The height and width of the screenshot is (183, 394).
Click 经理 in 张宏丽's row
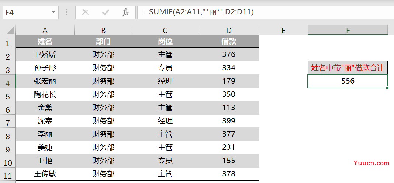pos(165,81)
